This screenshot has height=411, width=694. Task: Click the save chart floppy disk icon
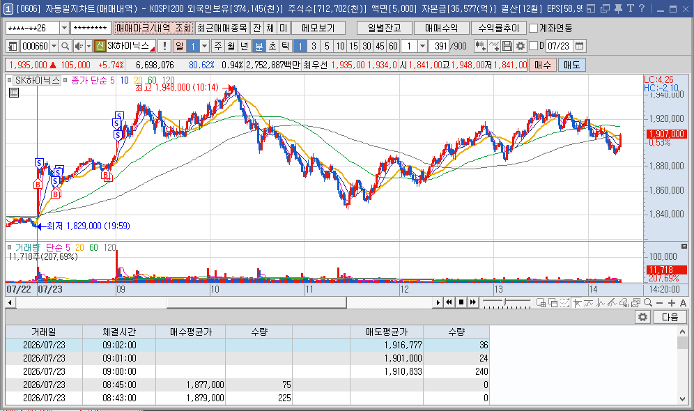pyautogui.click(x=507, y=46)
